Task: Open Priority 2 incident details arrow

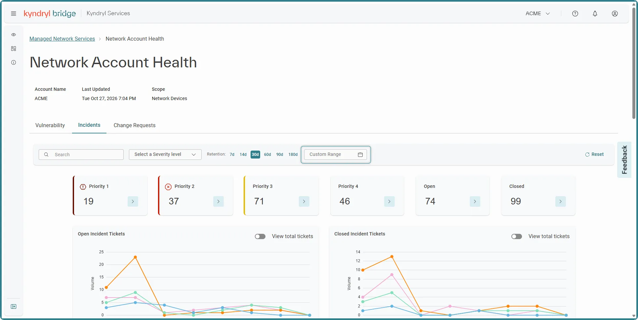Action: [x=219, y=201]
